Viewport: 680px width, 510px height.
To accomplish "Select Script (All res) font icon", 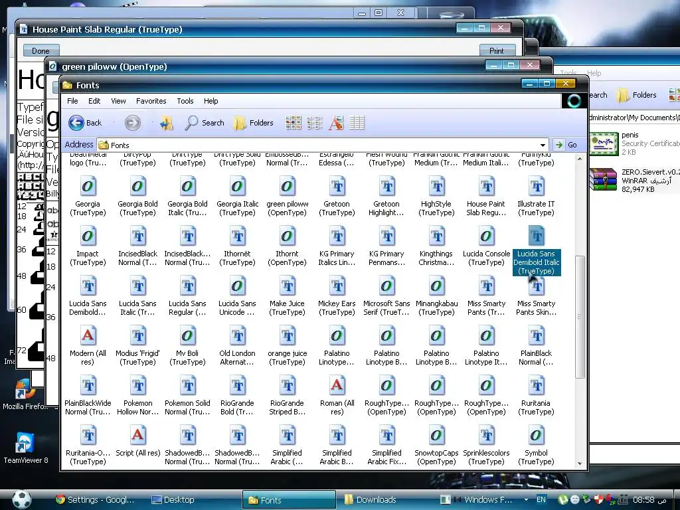I will (x=137, y=436).
